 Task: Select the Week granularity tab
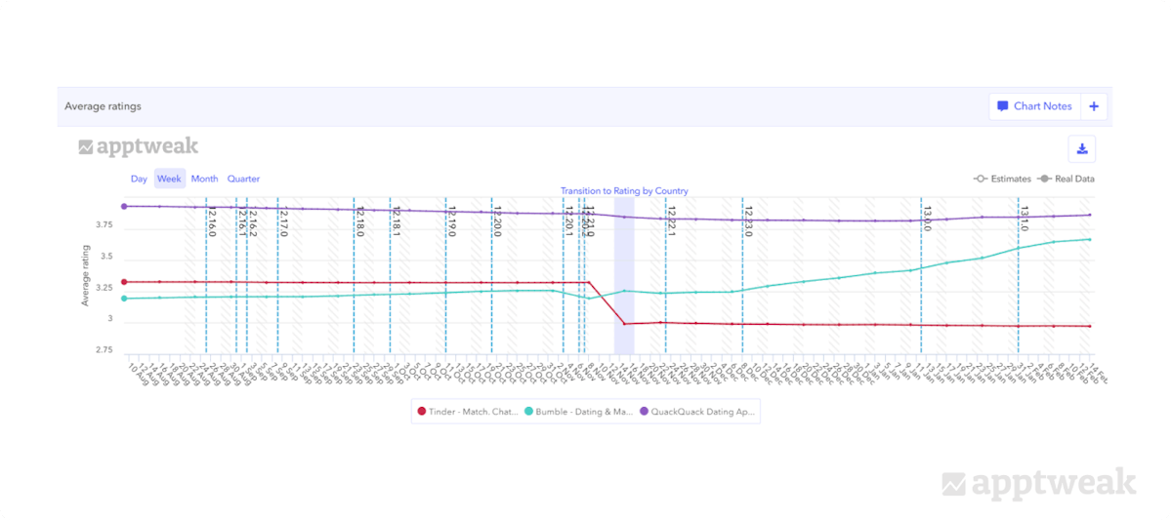pos(170,179)
